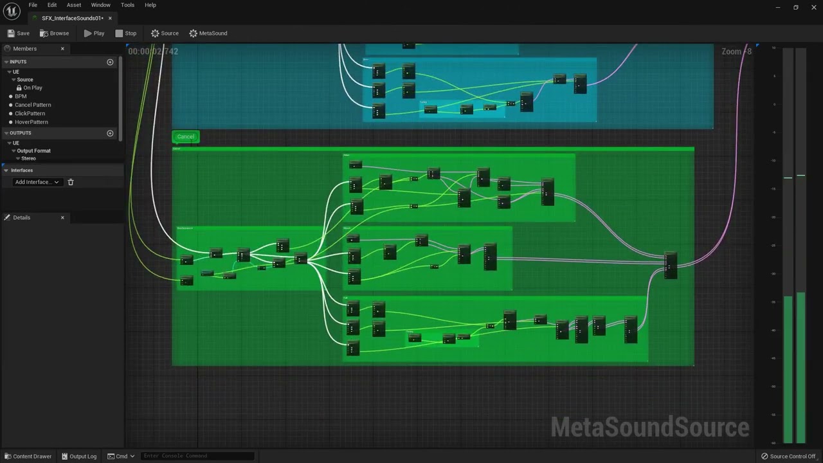Open the Output Log
Screen dimensions: 823x463
click(79, 457)
